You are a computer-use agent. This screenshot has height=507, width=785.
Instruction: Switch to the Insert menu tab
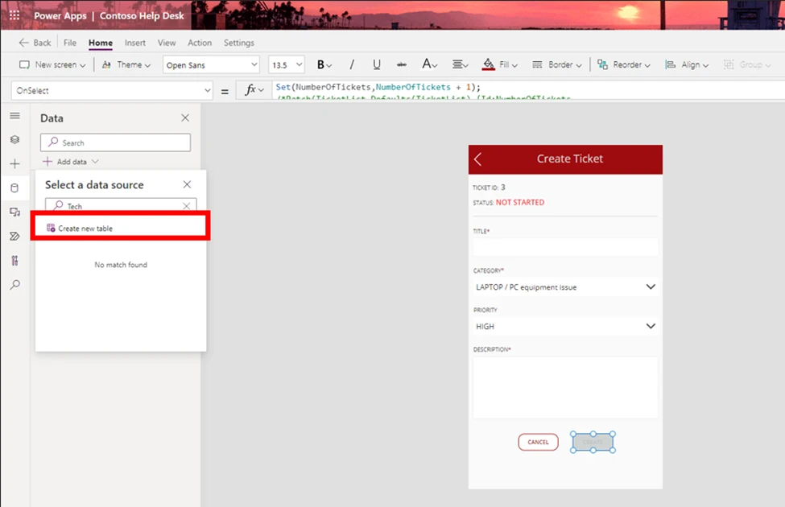pos(134,43)
